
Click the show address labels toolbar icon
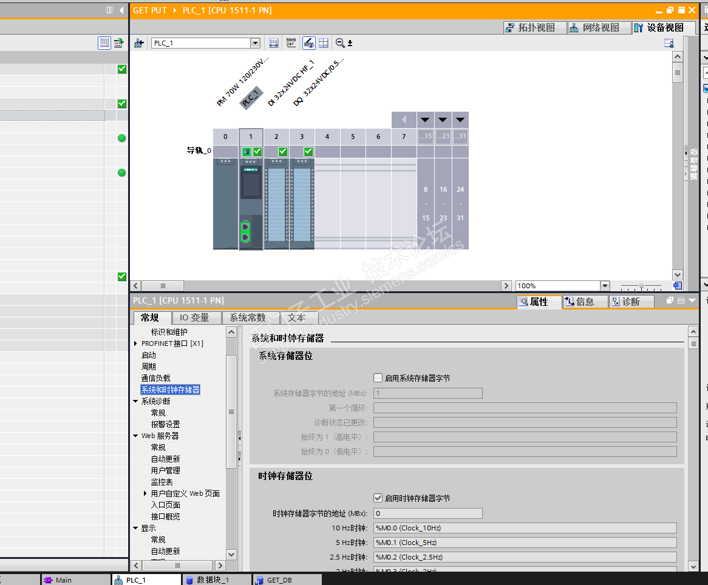click(x=274, y=43)
